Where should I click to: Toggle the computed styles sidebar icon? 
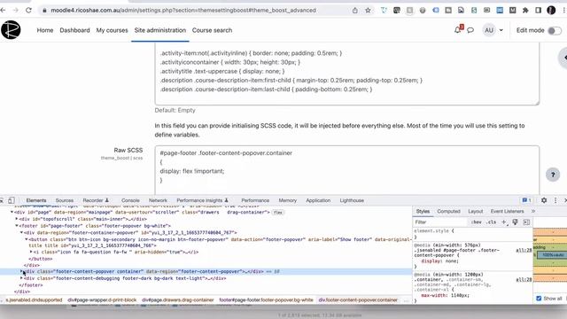click(x=526, y=222)
